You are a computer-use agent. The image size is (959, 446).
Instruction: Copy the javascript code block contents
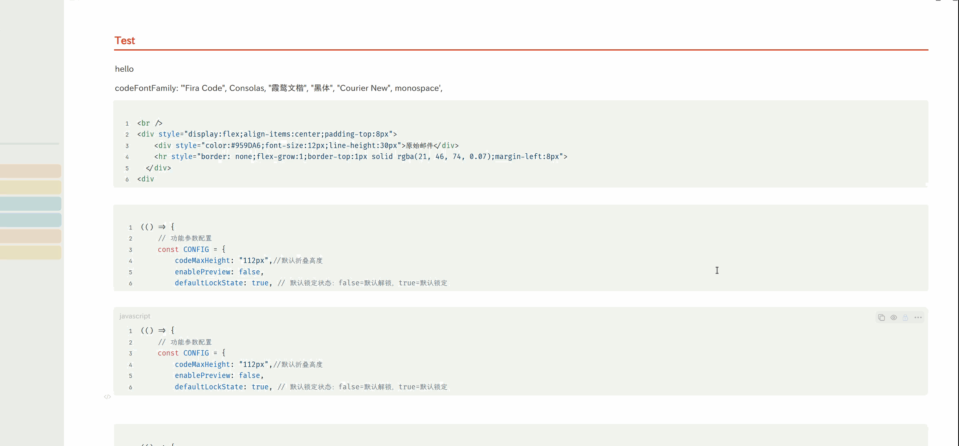pyautogui.click(x=881, y=318)
